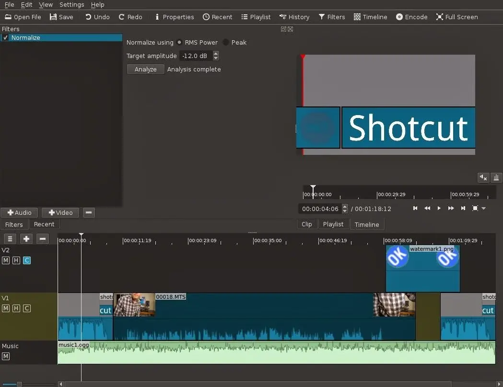503x387 pixels.
Task: Open the timeline hamburger menu icon
Action: tap(10, 238)
